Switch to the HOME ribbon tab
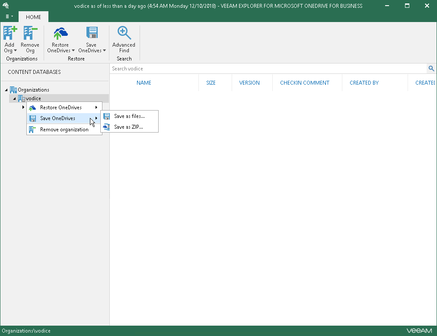This screenshot has height=336, width=437. [x=33, y=17]
